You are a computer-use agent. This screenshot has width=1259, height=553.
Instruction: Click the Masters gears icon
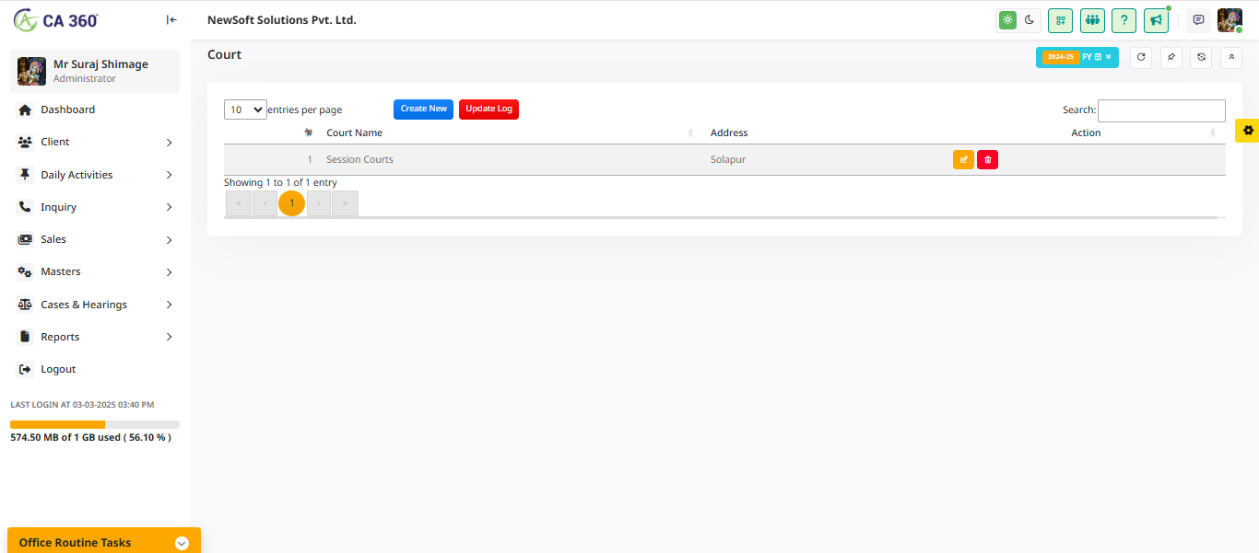(x=25, y=271)
